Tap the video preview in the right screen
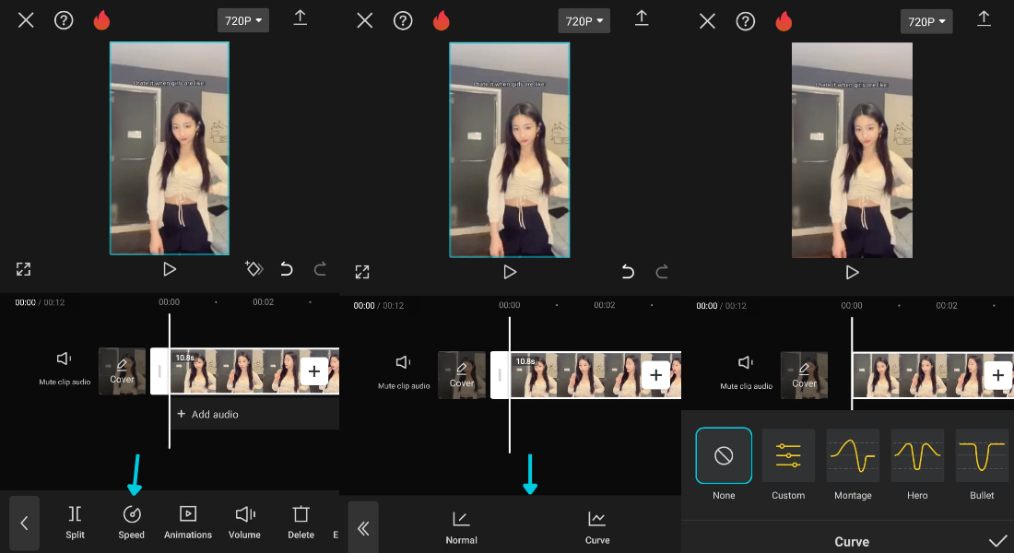This screenshot has height=553, width=1014. 852,150
